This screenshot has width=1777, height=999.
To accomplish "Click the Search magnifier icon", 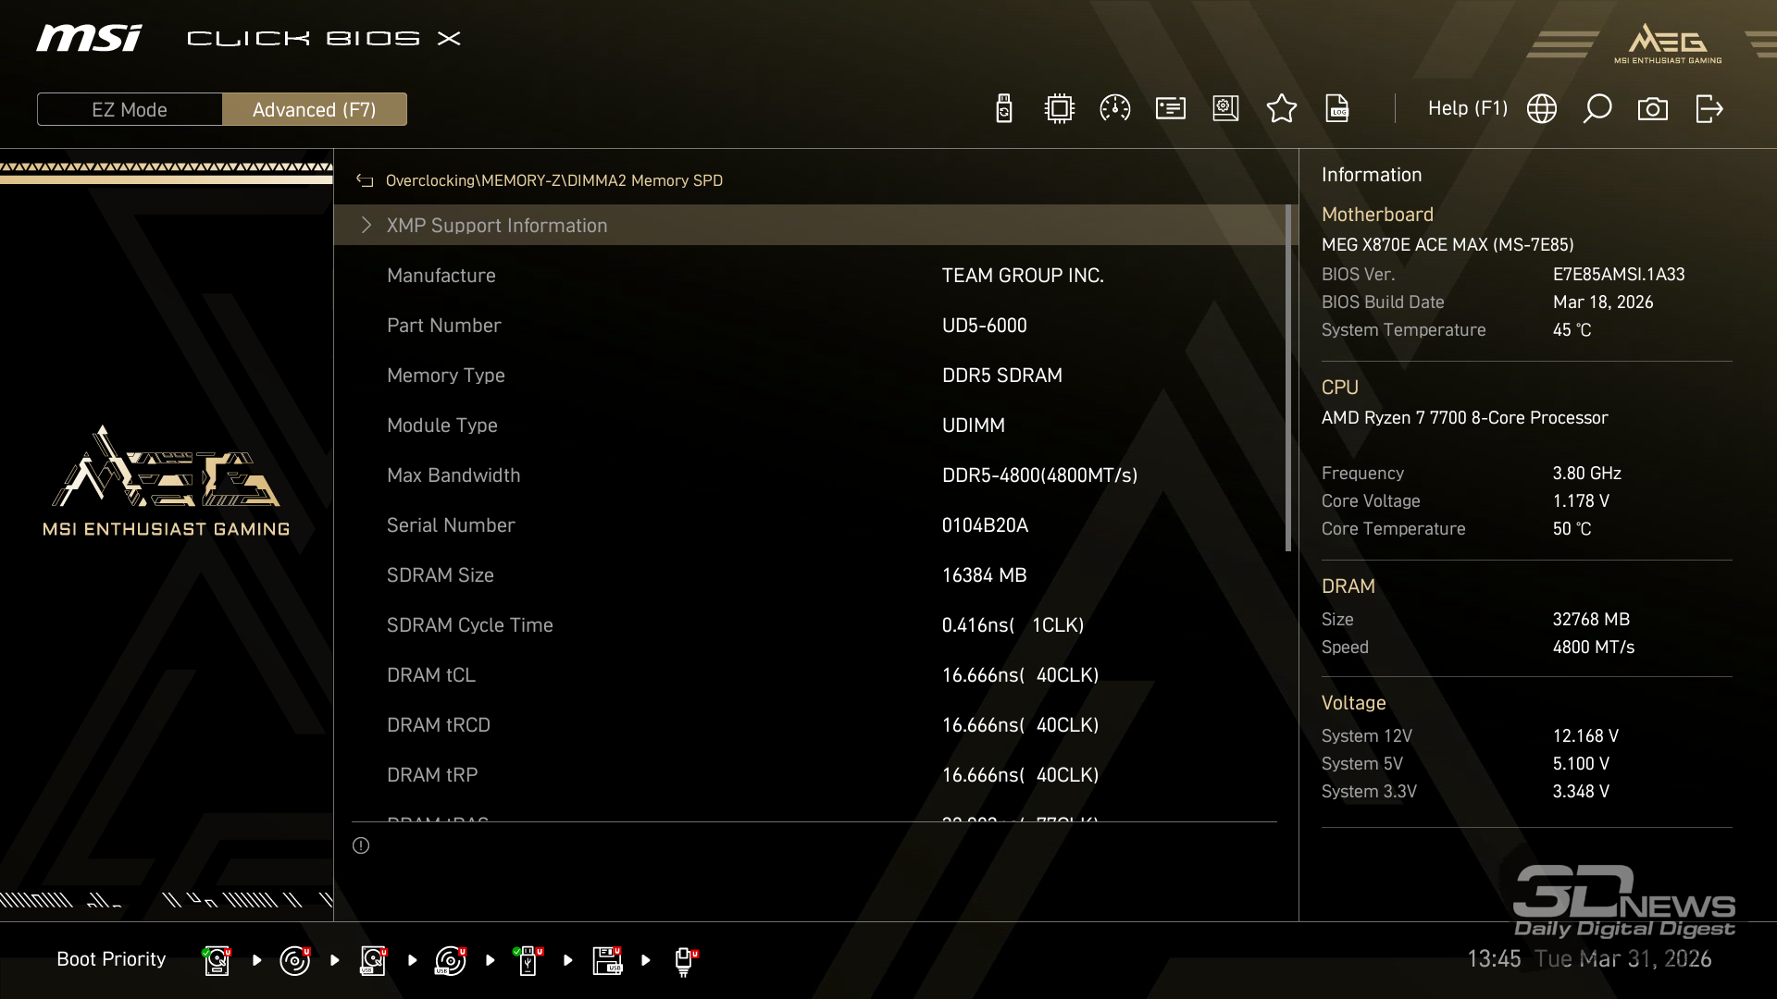I will tap(1597, 109).
